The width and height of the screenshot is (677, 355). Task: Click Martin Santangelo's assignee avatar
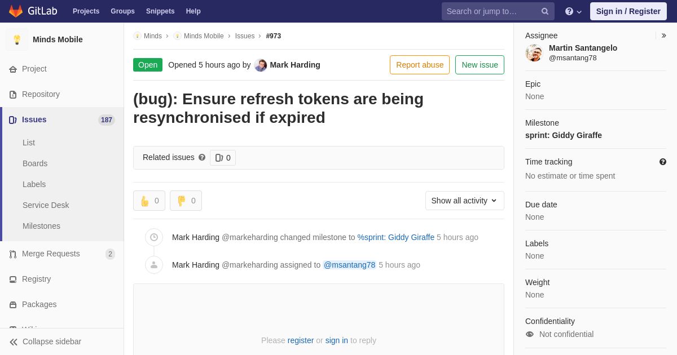click(534, 53)
